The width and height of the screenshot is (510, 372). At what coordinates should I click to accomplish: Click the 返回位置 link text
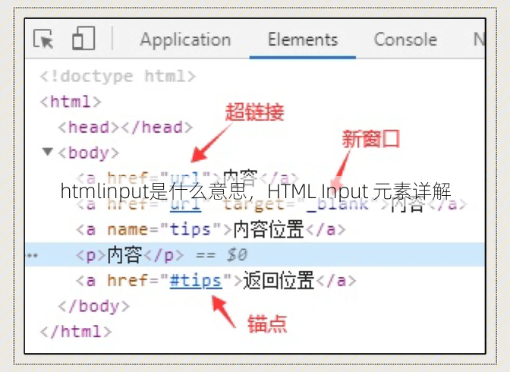(279, 281)
